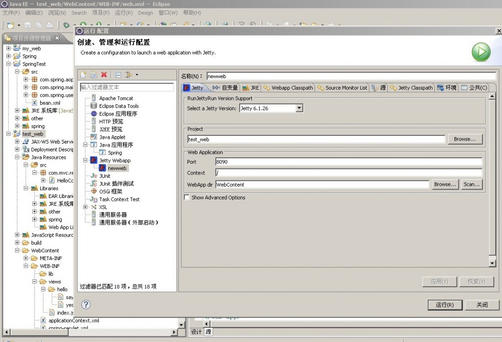502x342 pixels.
Task: Delete the selected configuration with red X icon
Action: 104,73
